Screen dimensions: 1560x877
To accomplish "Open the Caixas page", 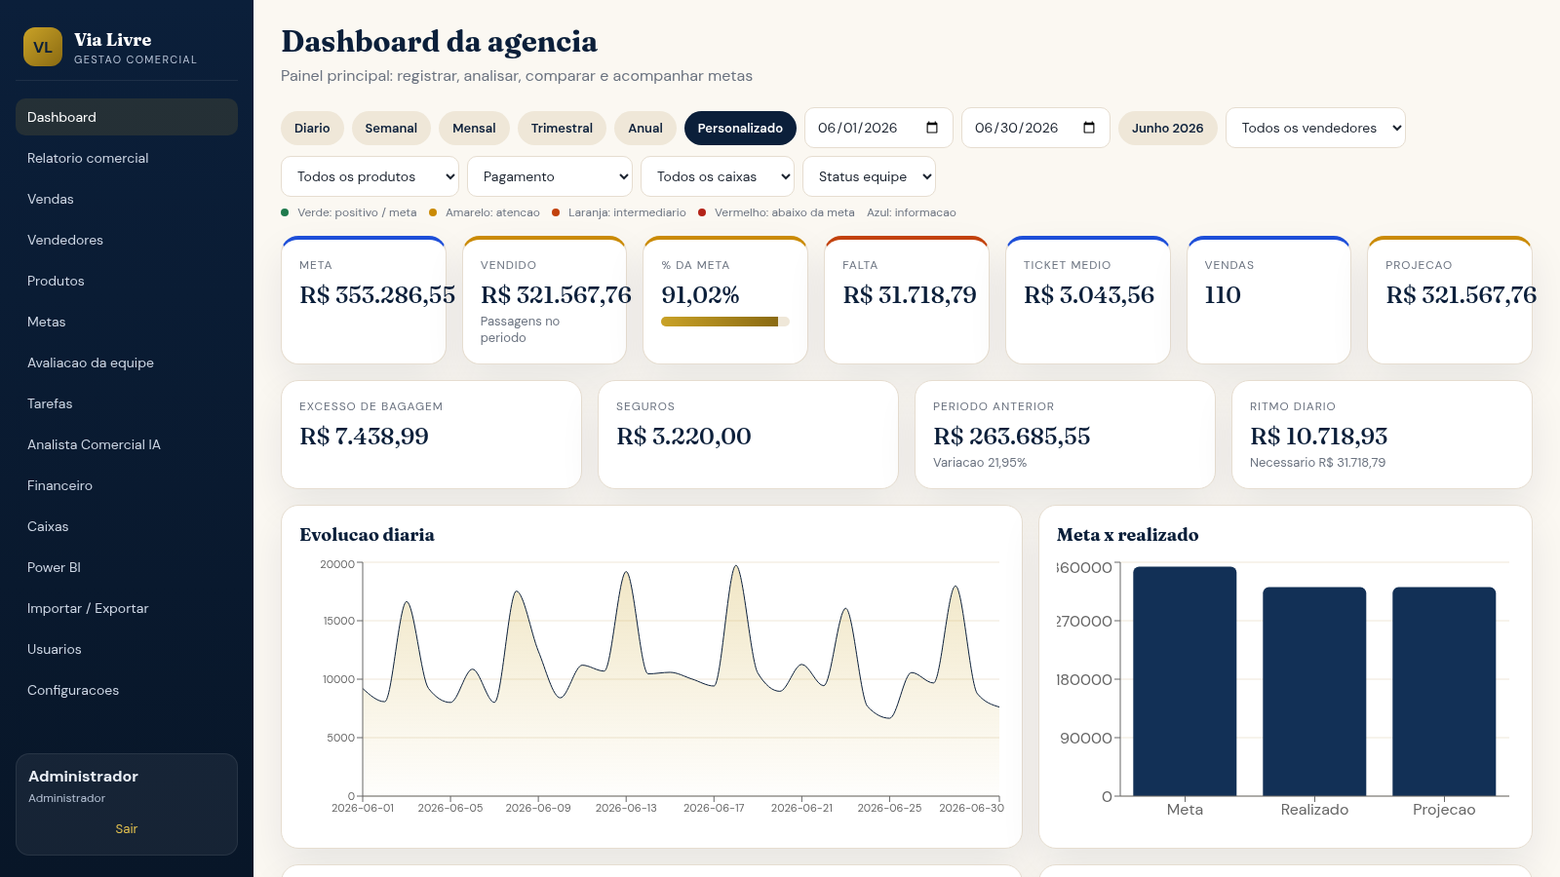I will click(x=127, y=526).
